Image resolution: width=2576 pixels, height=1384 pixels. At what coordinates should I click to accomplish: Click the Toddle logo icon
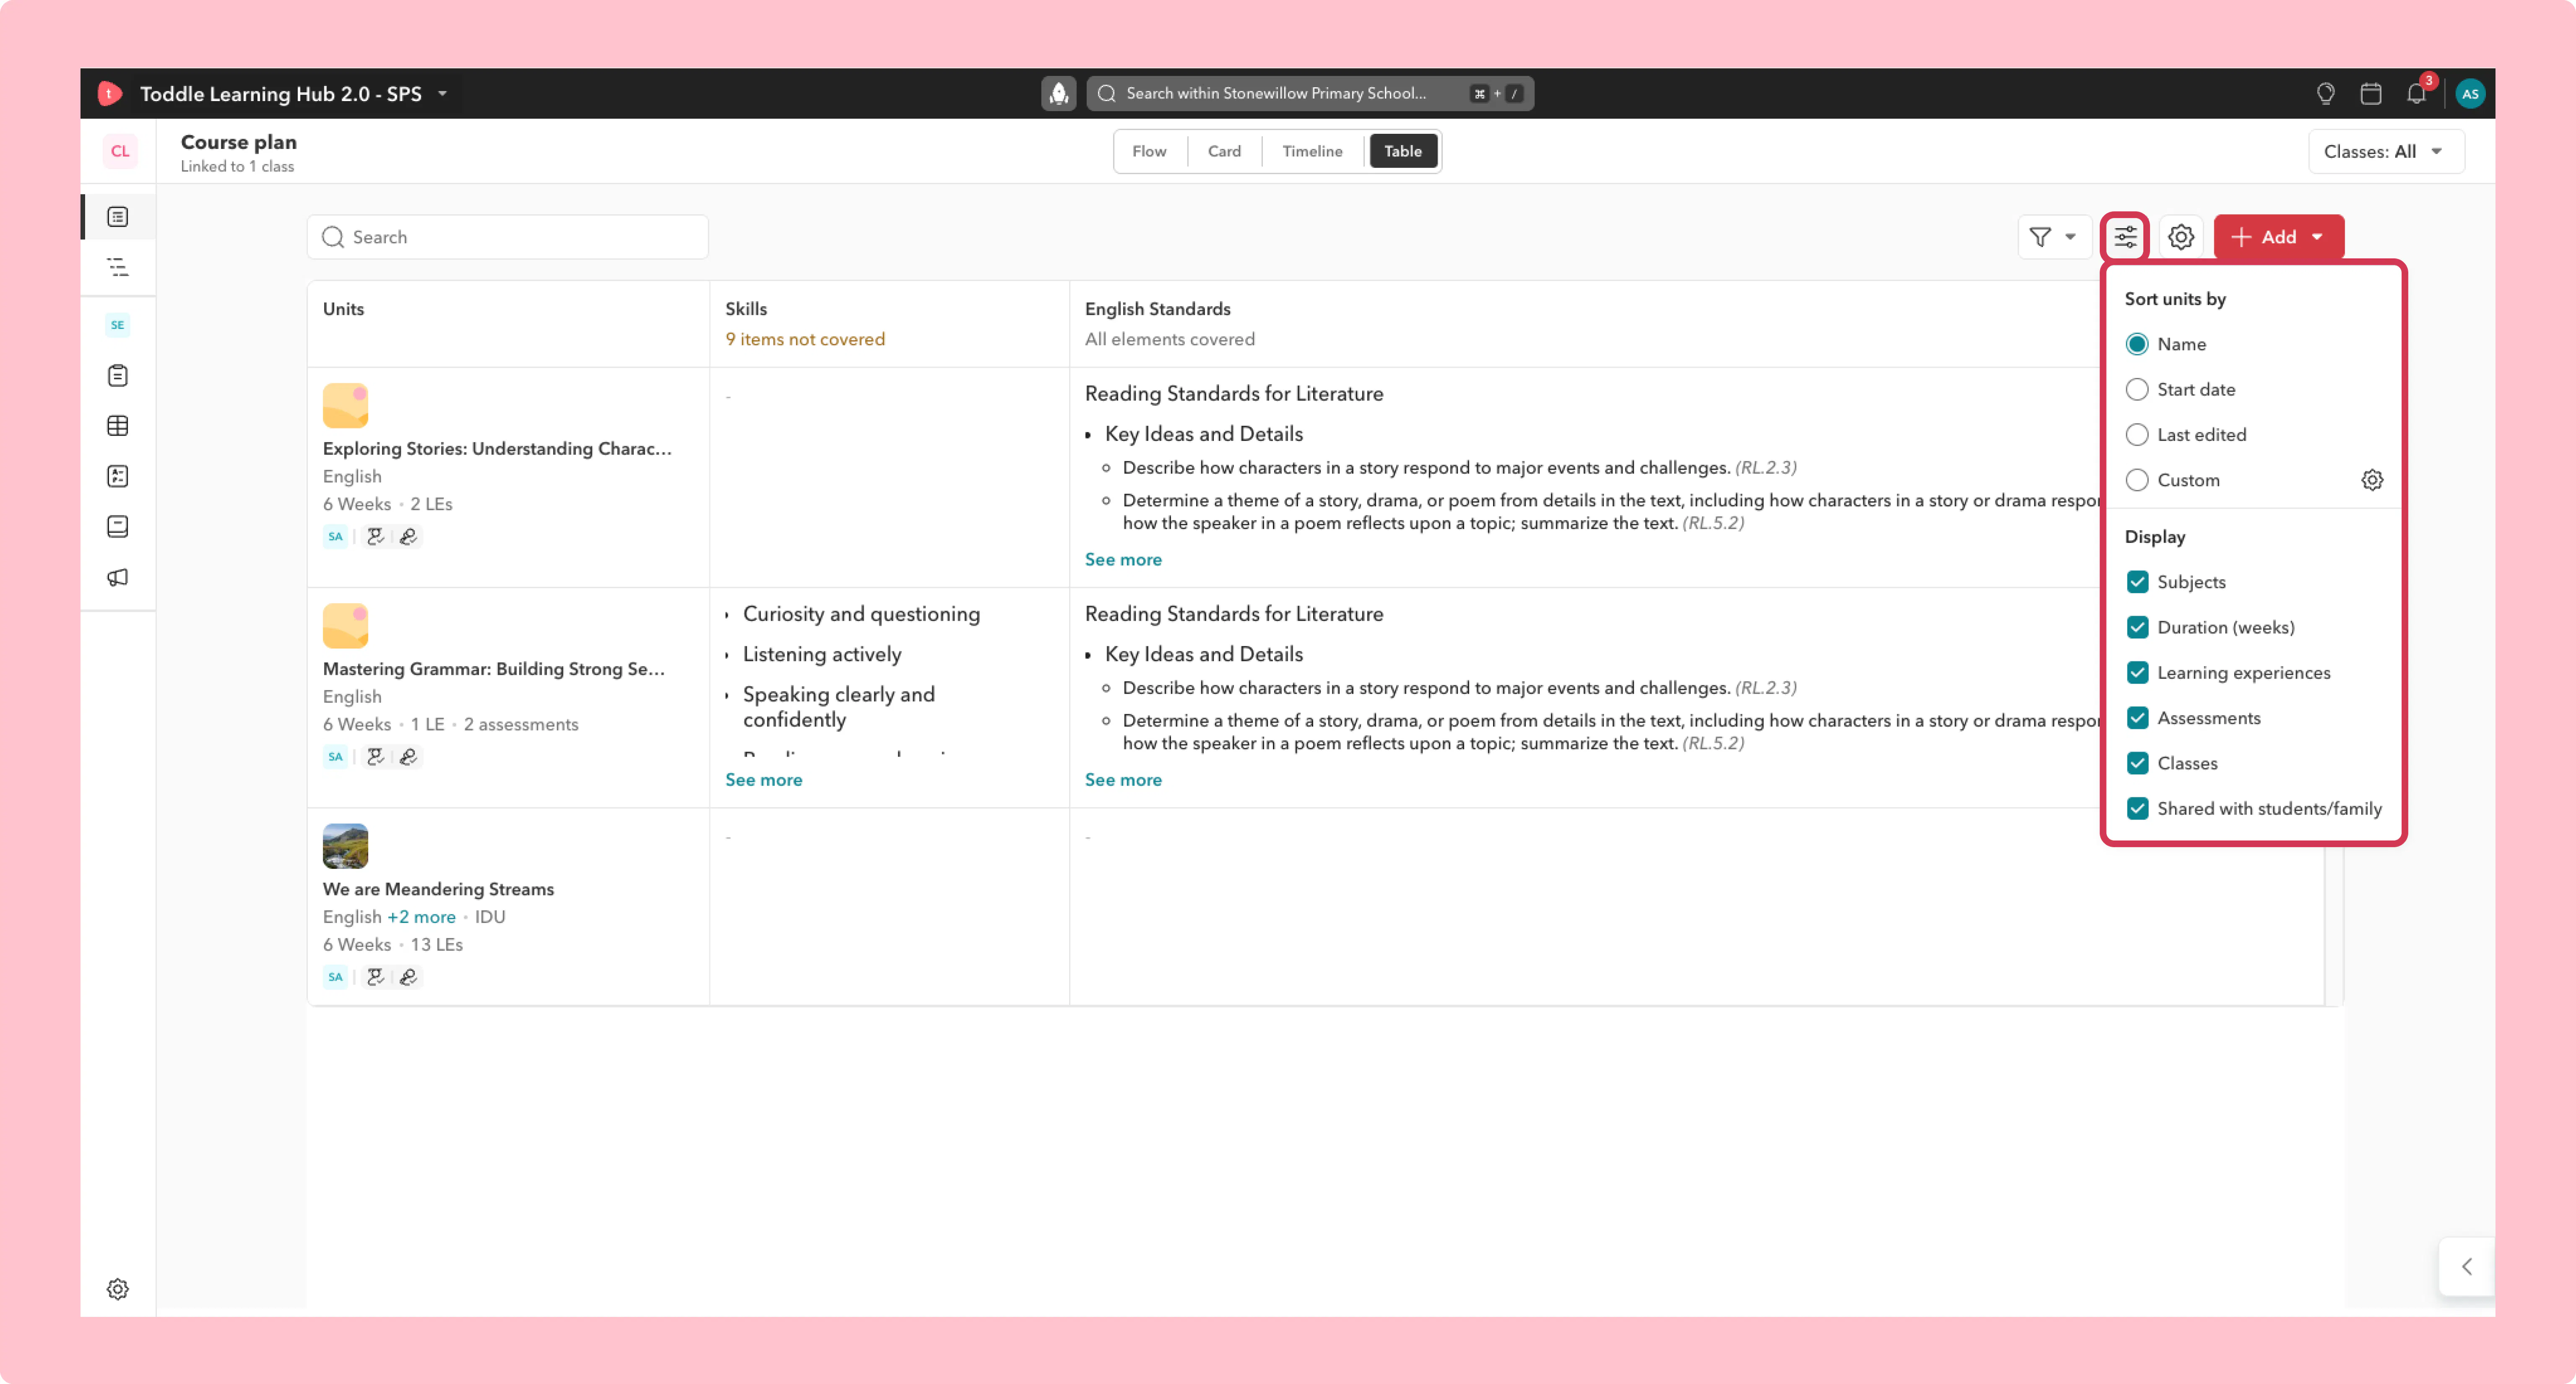110,93
